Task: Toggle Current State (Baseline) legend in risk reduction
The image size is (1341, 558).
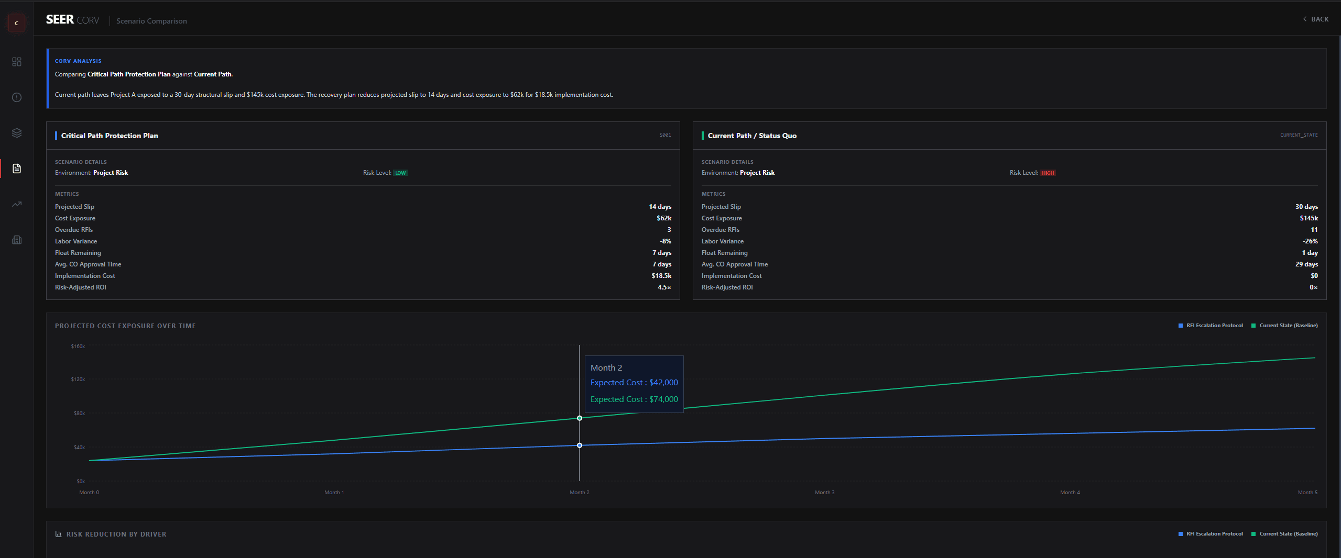Action: pyautogui.click(x=1284, y=534)
